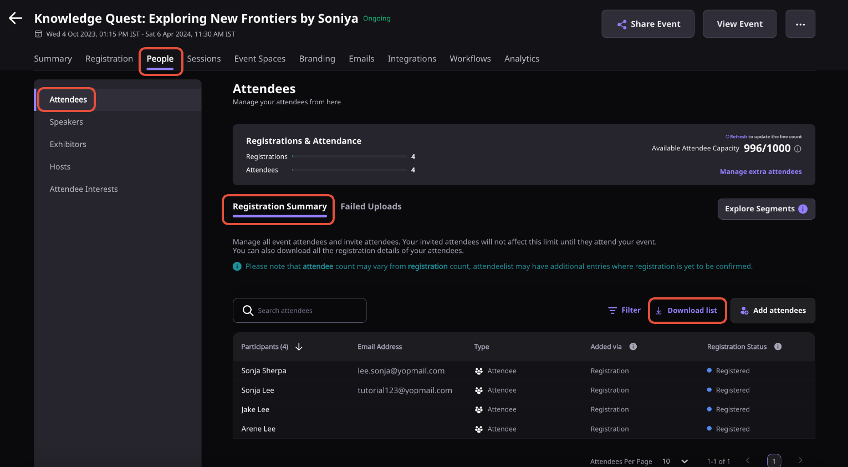
Task: Open the Filter options
Action: pos(624,311)
